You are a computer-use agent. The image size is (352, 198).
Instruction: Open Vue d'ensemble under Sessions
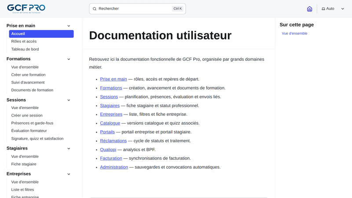(x=25, y=108)
